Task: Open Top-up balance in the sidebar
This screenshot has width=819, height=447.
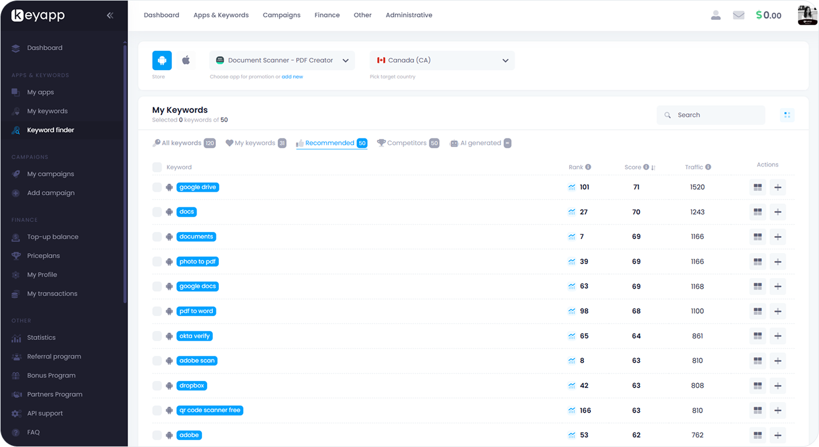Action: [53, 237]
